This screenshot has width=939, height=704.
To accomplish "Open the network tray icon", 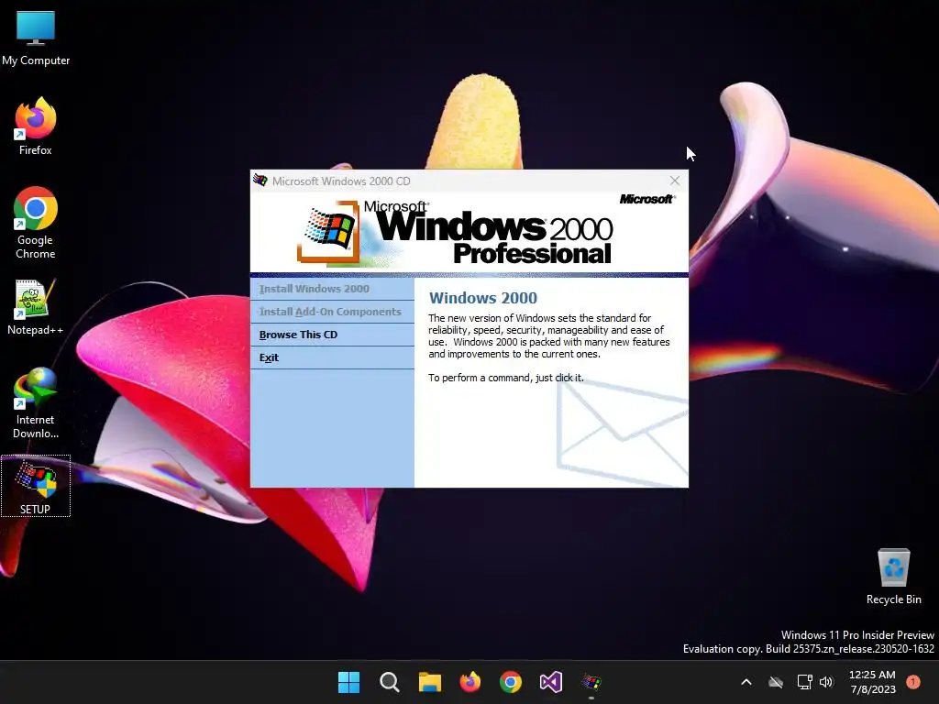I will pos(804,682).
